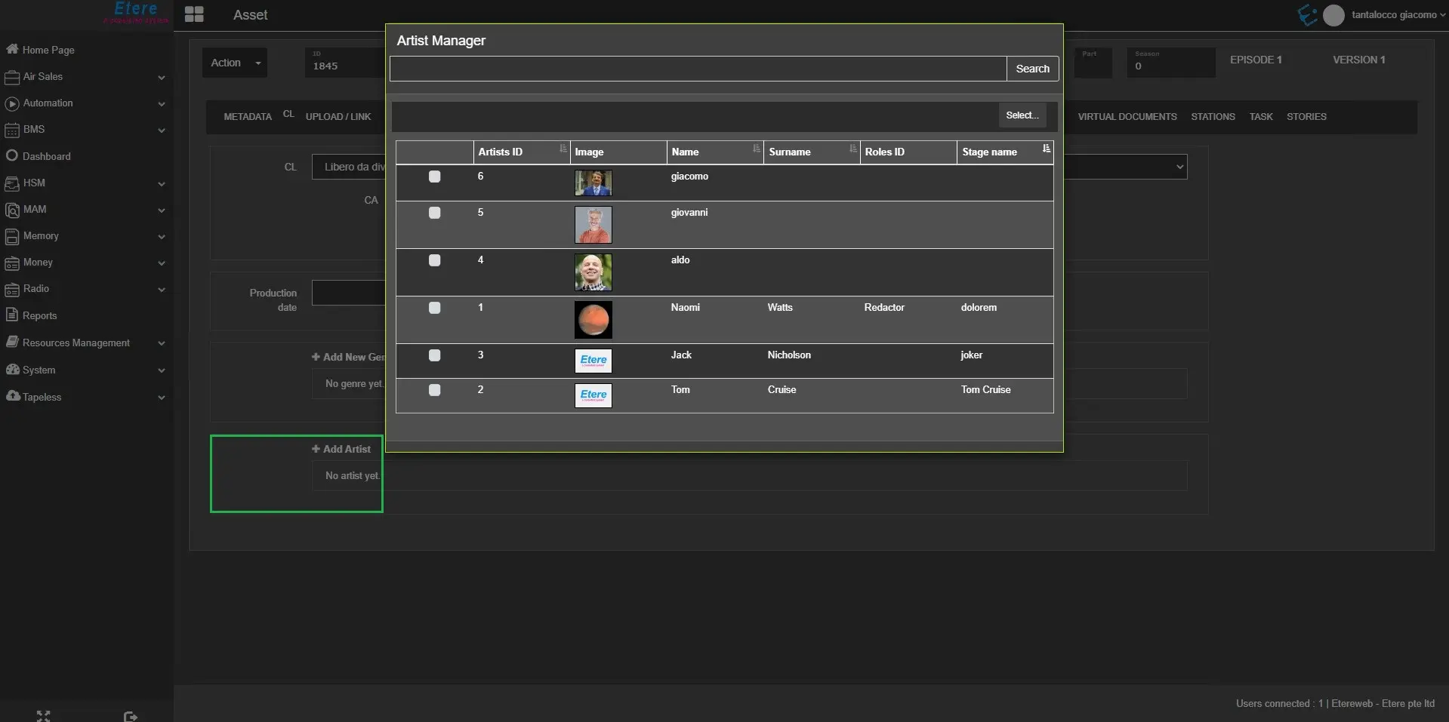The height and width of the screenshot is (722, 1449).
Task: Select the checkbox for Naomi Watts
Action: (x=434, y=308)
